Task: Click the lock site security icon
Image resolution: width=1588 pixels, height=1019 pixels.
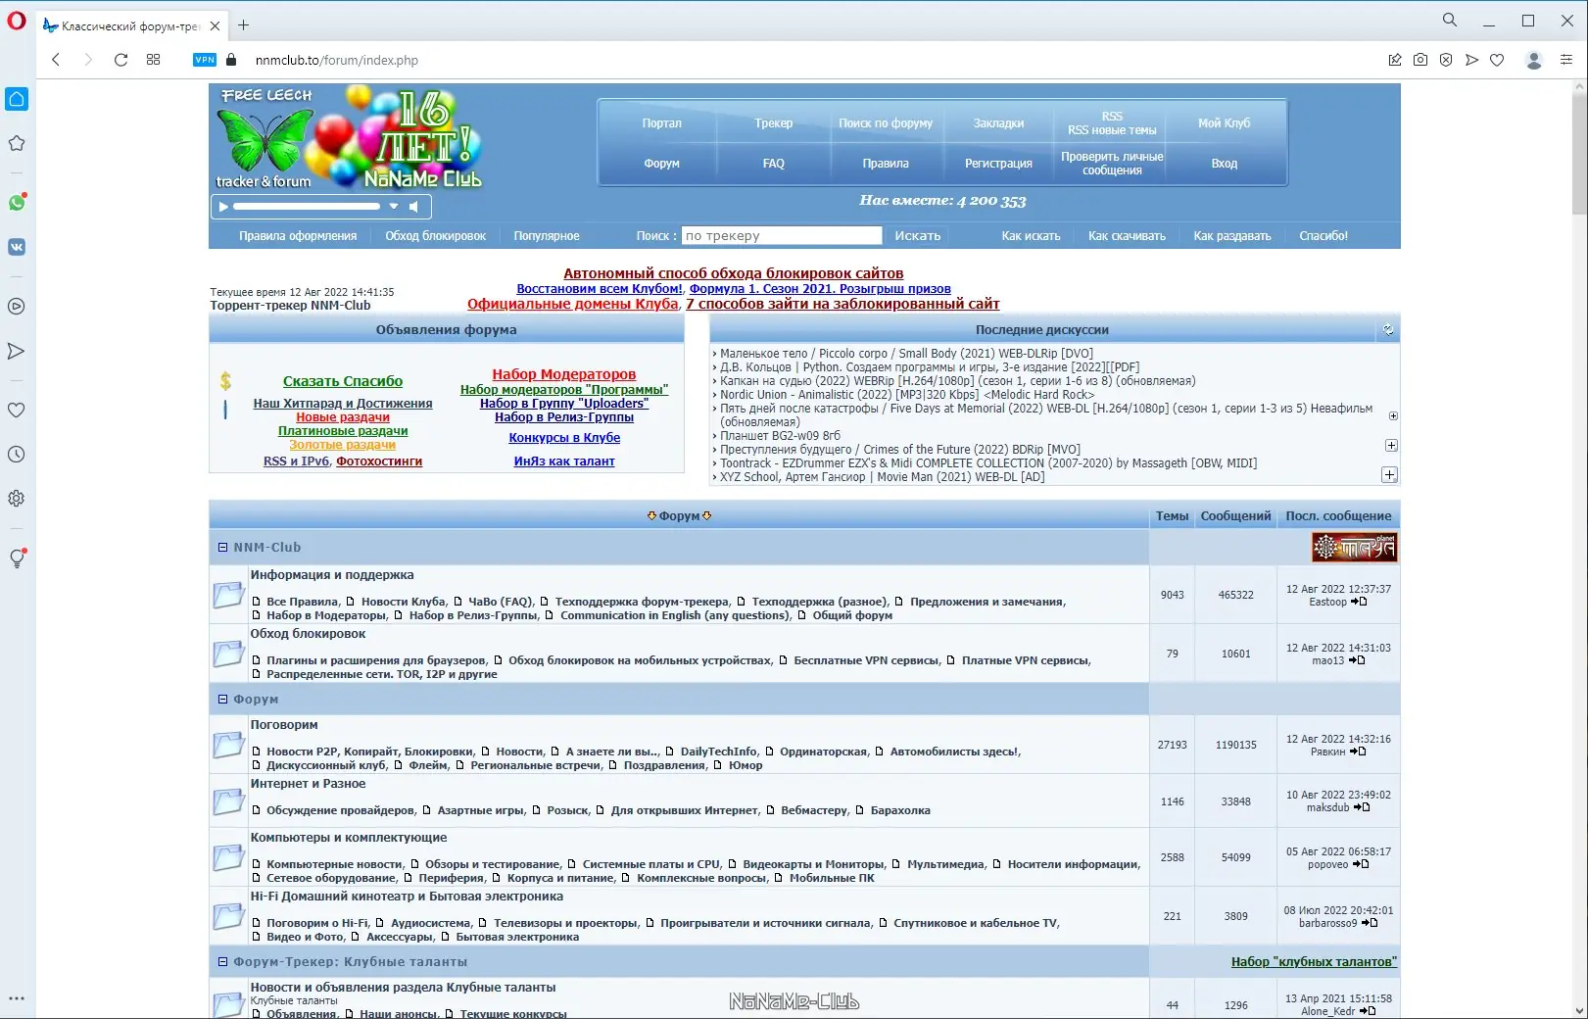Action: (x=232, y=60)
